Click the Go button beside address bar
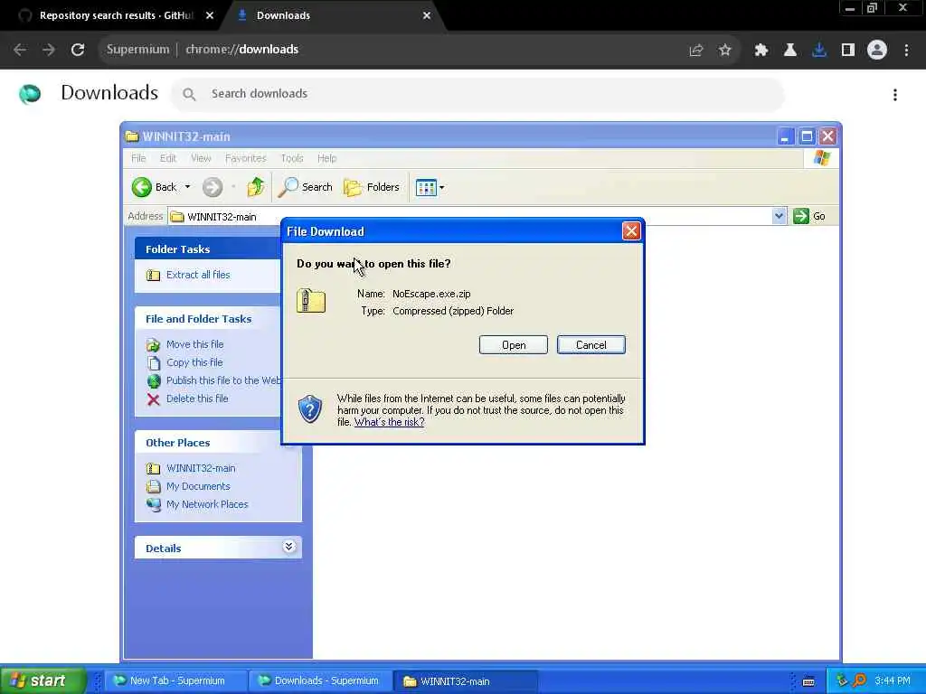926x694 pixels. 809,216
